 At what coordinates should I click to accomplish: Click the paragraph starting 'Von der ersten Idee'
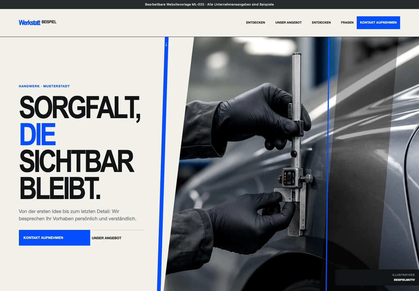[78, 215]
